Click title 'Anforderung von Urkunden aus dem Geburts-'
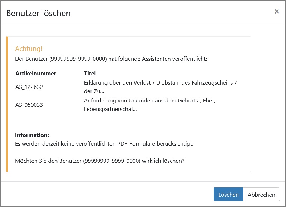Viewport: 286px width, 207px height. (x=149, y=105)
